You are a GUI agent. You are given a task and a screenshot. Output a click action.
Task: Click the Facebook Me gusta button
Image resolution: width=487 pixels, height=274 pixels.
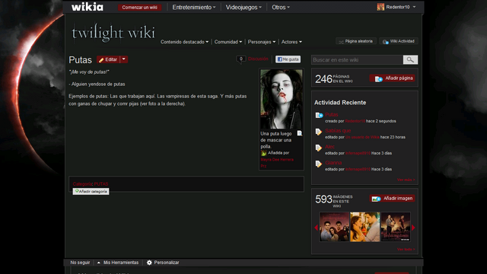[x=288, y=59]
